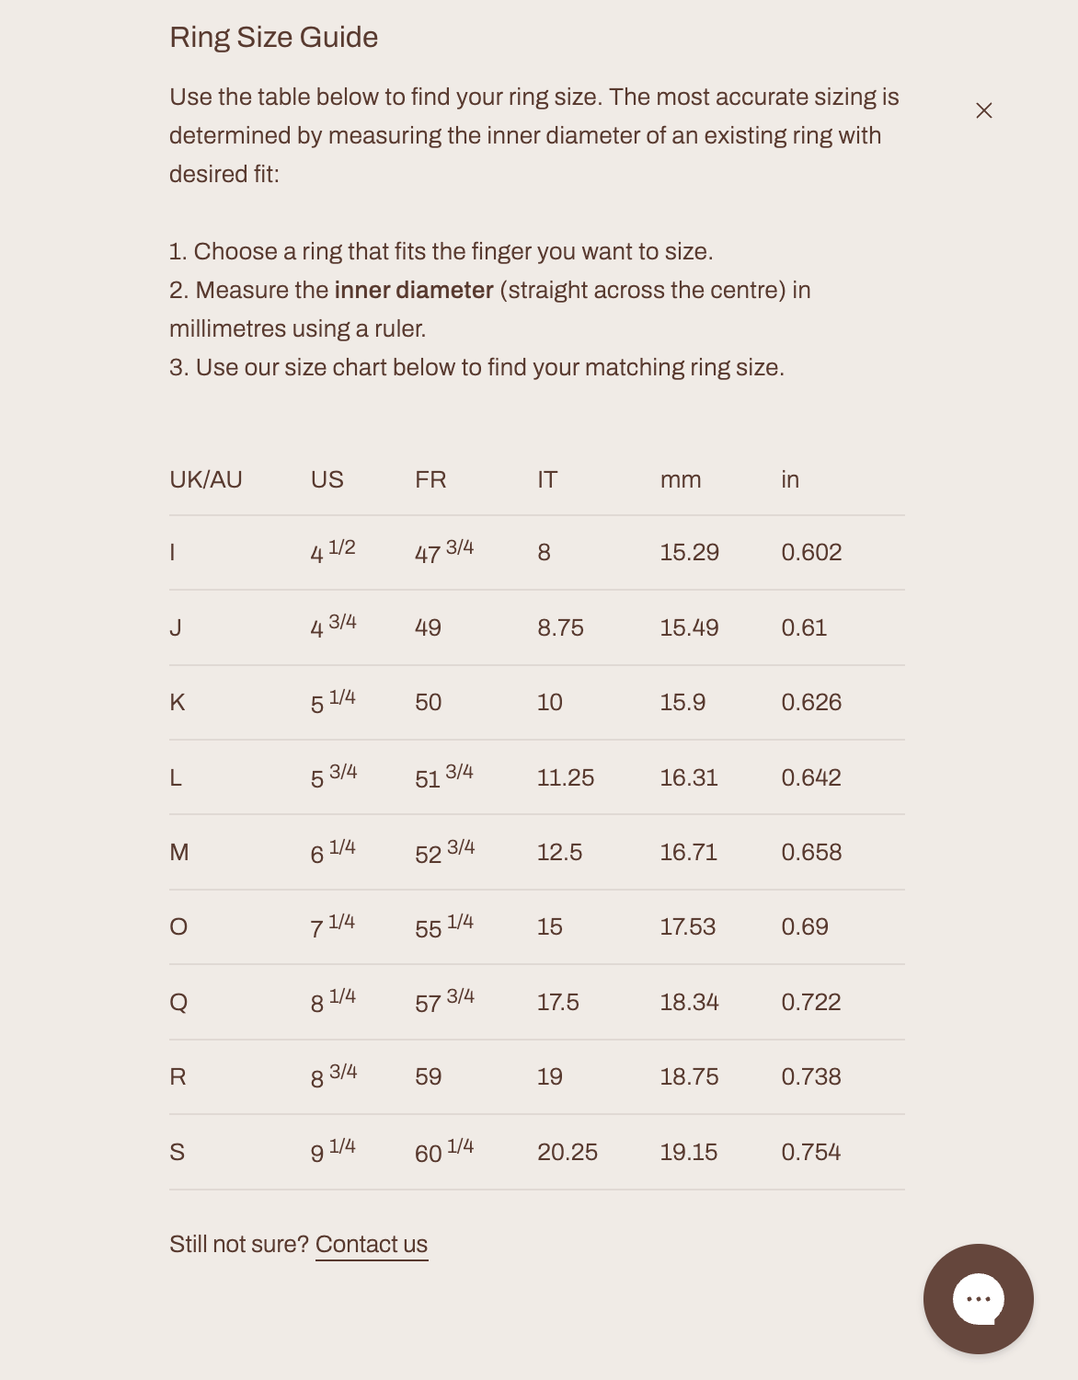1078x1380 pixels.
Task: Open the chat bubble widget
Action: (978, 1298)
